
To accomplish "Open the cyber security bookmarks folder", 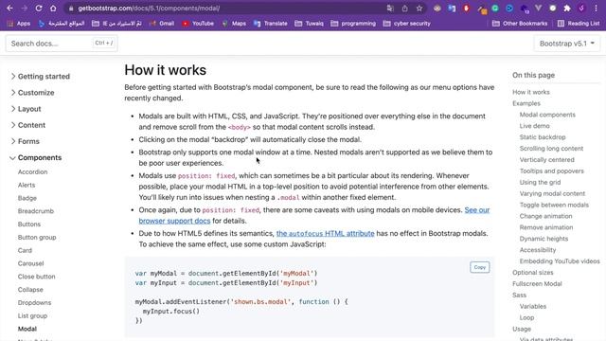I will click(406, 24).
